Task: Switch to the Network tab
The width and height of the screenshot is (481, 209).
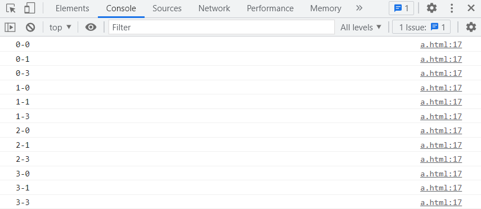Action: (214, 8)
